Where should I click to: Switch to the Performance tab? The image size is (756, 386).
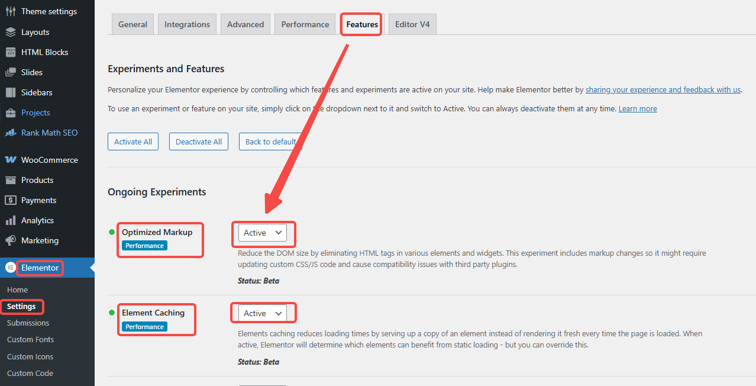pos(305,24)
